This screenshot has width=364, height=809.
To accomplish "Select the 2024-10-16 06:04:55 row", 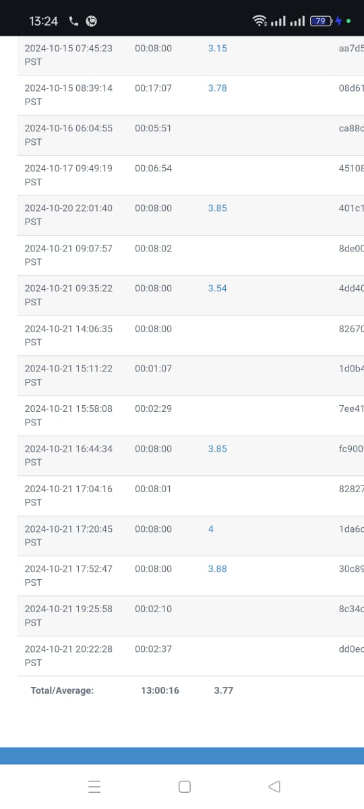I will 191,135.
